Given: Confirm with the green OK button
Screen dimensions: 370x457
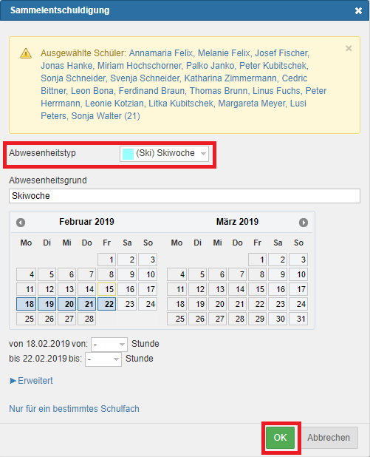Looking at the screenshot, I should tap(280, 438).
